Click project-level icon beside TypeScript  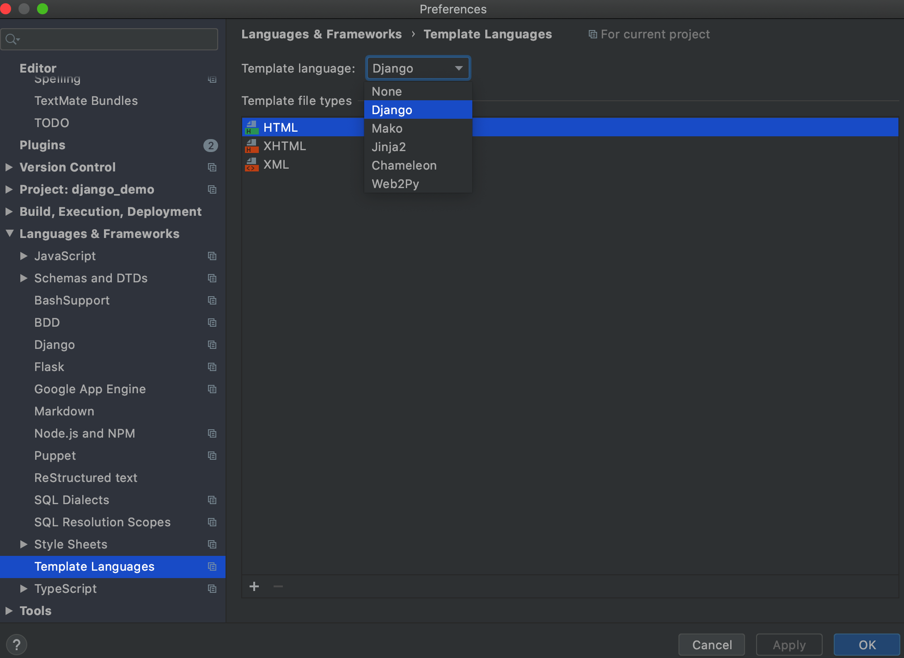click(212, 589)
